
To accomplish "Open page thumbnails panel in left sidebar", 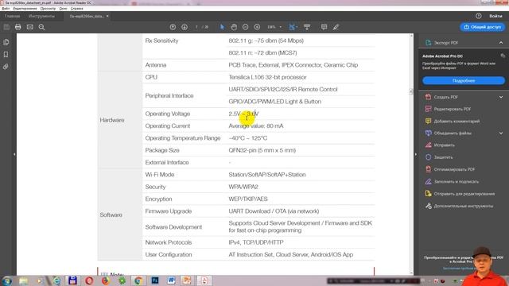I will [x=6, y=42].
